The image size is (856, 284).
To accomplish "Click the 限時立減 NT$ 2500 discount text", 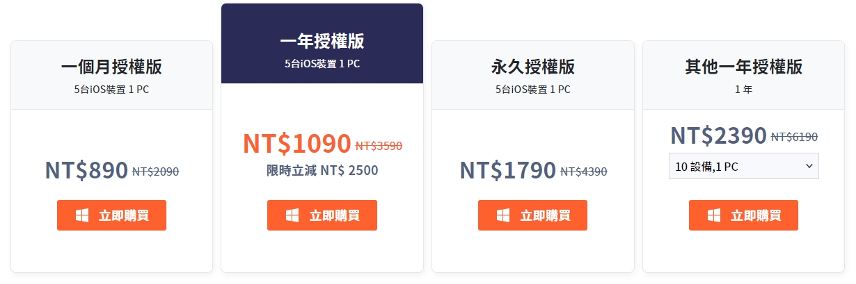I will (x=322, y=170).
